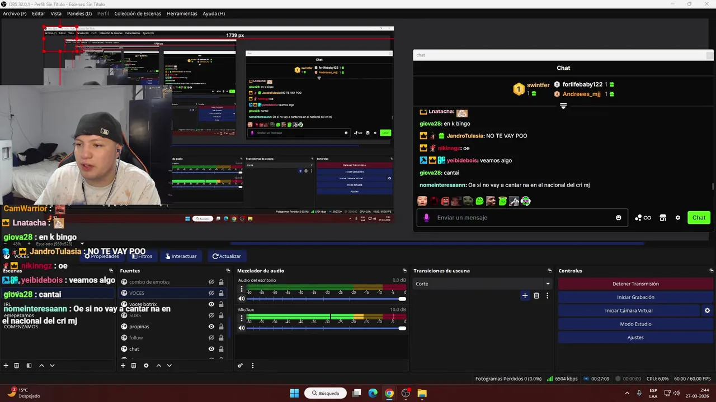Mute the Mic/Aux channel
716x402 pixels.
(242, 328)
